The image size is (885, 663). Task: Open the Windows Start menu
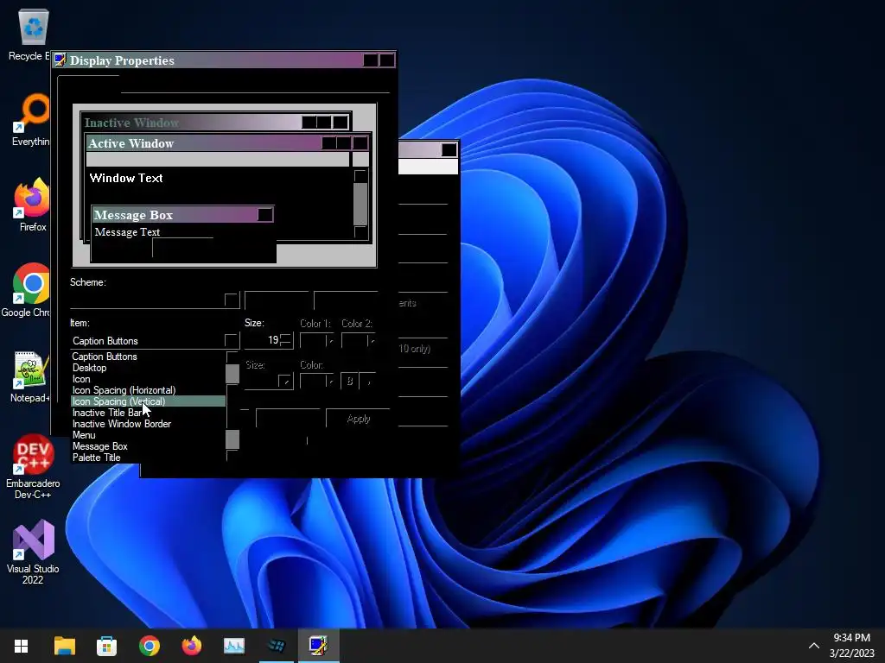point(22,646)
